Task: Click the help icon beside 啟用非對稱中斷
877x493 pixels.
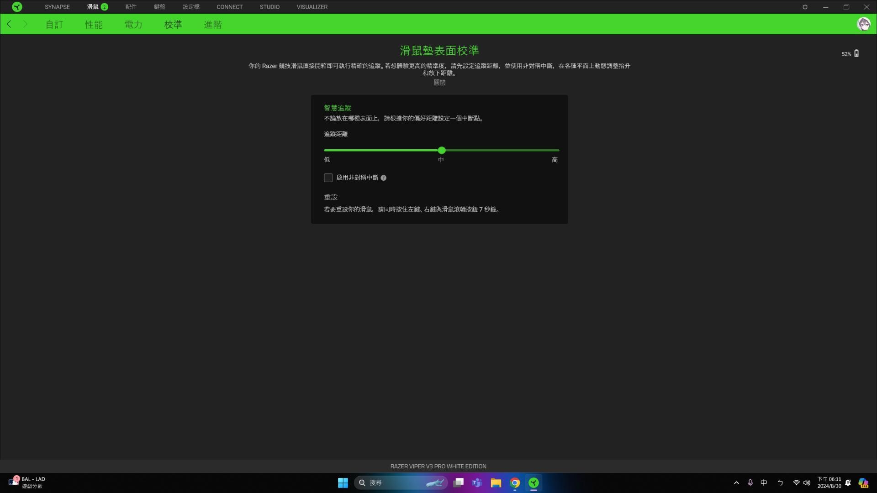Action: click(x=383, y=178)
